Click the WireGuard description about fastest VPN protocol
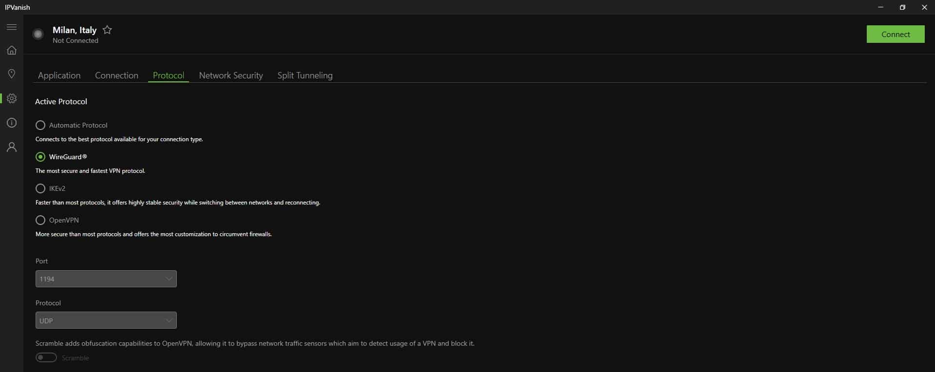The height and width of the screenshot is (372, 935). click(90, 171)
